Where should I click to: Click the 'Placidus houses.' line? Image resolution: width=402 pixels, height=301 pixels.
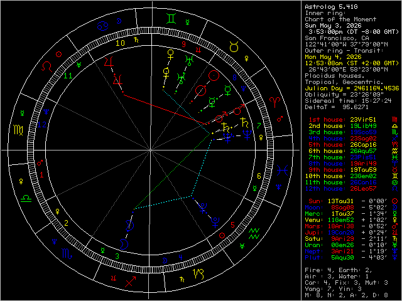click(x=335, y=76)
